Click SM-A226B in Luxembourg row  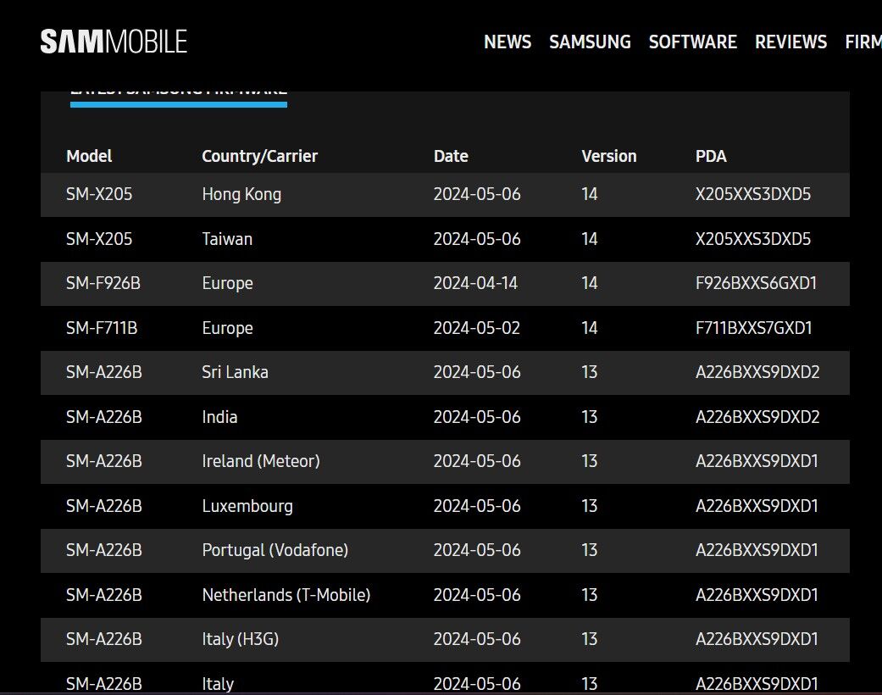103,506
